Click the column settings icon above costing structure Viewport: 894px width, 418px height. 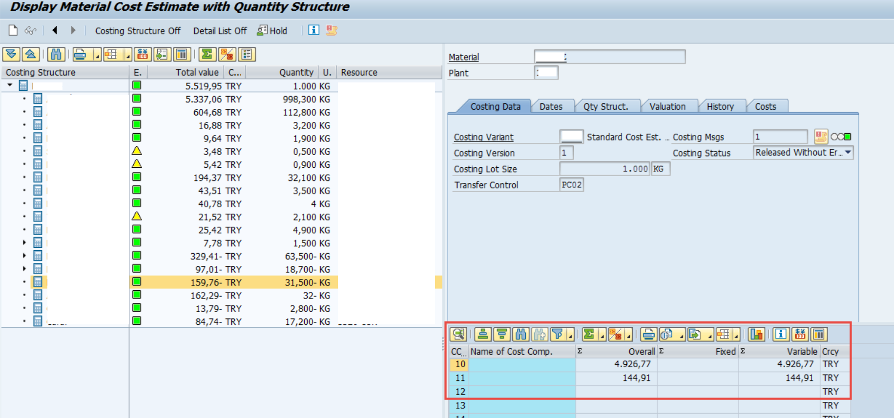182,54
